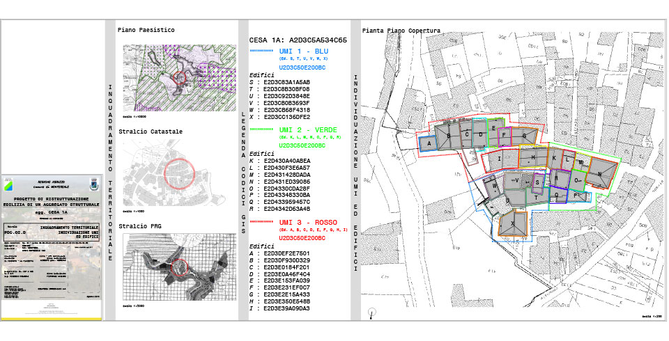Click legend row 'D : E2D3E0A46F4C4'
Image resolution: width=669 pixels, height=341 pixels.
(x=280, y=274)
